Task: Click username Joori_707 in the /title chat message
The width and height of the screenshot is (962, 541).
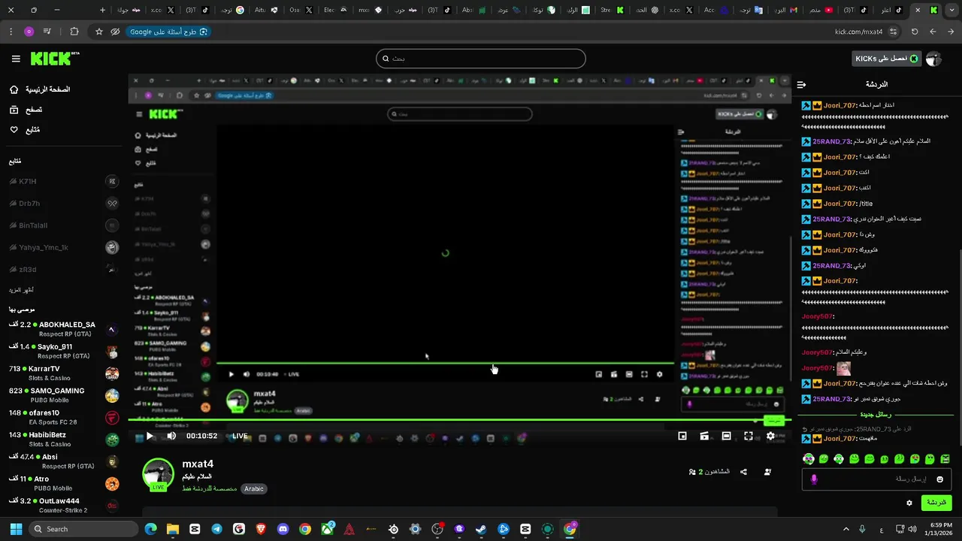Action: (x=840, y=204)
